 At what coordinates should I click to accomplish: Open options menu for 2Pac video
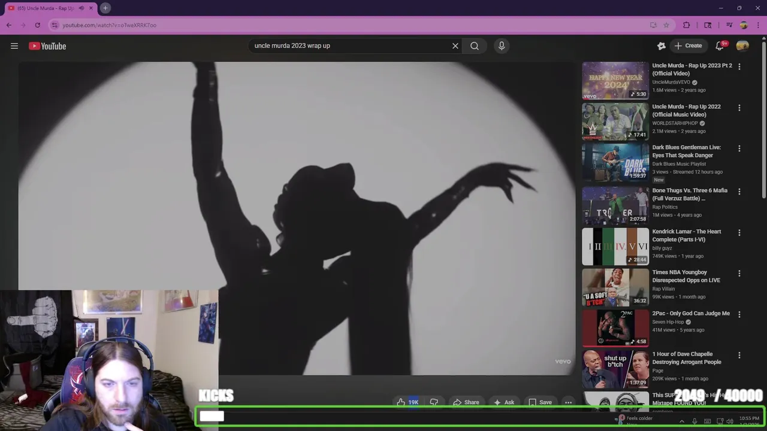pyautogui.click(x=739, y=314)
